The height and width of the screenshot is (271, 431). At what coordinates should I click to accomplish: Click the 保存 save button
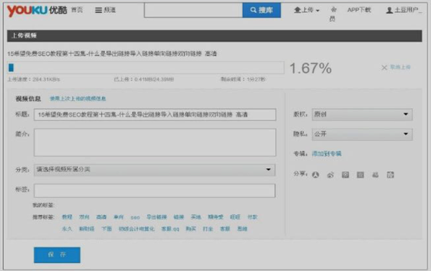click(x=57, y=255)
